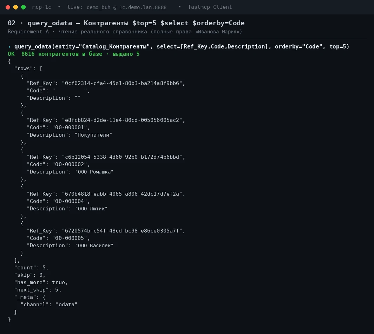Click the green maximize window dot
The width and height of the screenshot is (374, 334).
24,7
